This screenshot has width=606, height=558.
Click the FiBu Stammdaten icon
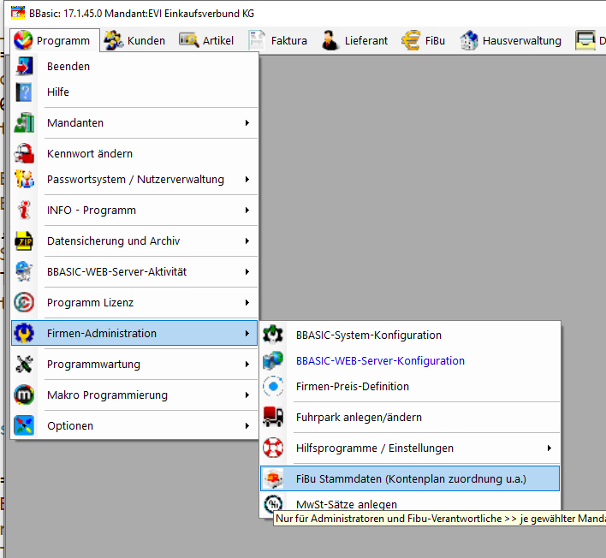point(273,478)
